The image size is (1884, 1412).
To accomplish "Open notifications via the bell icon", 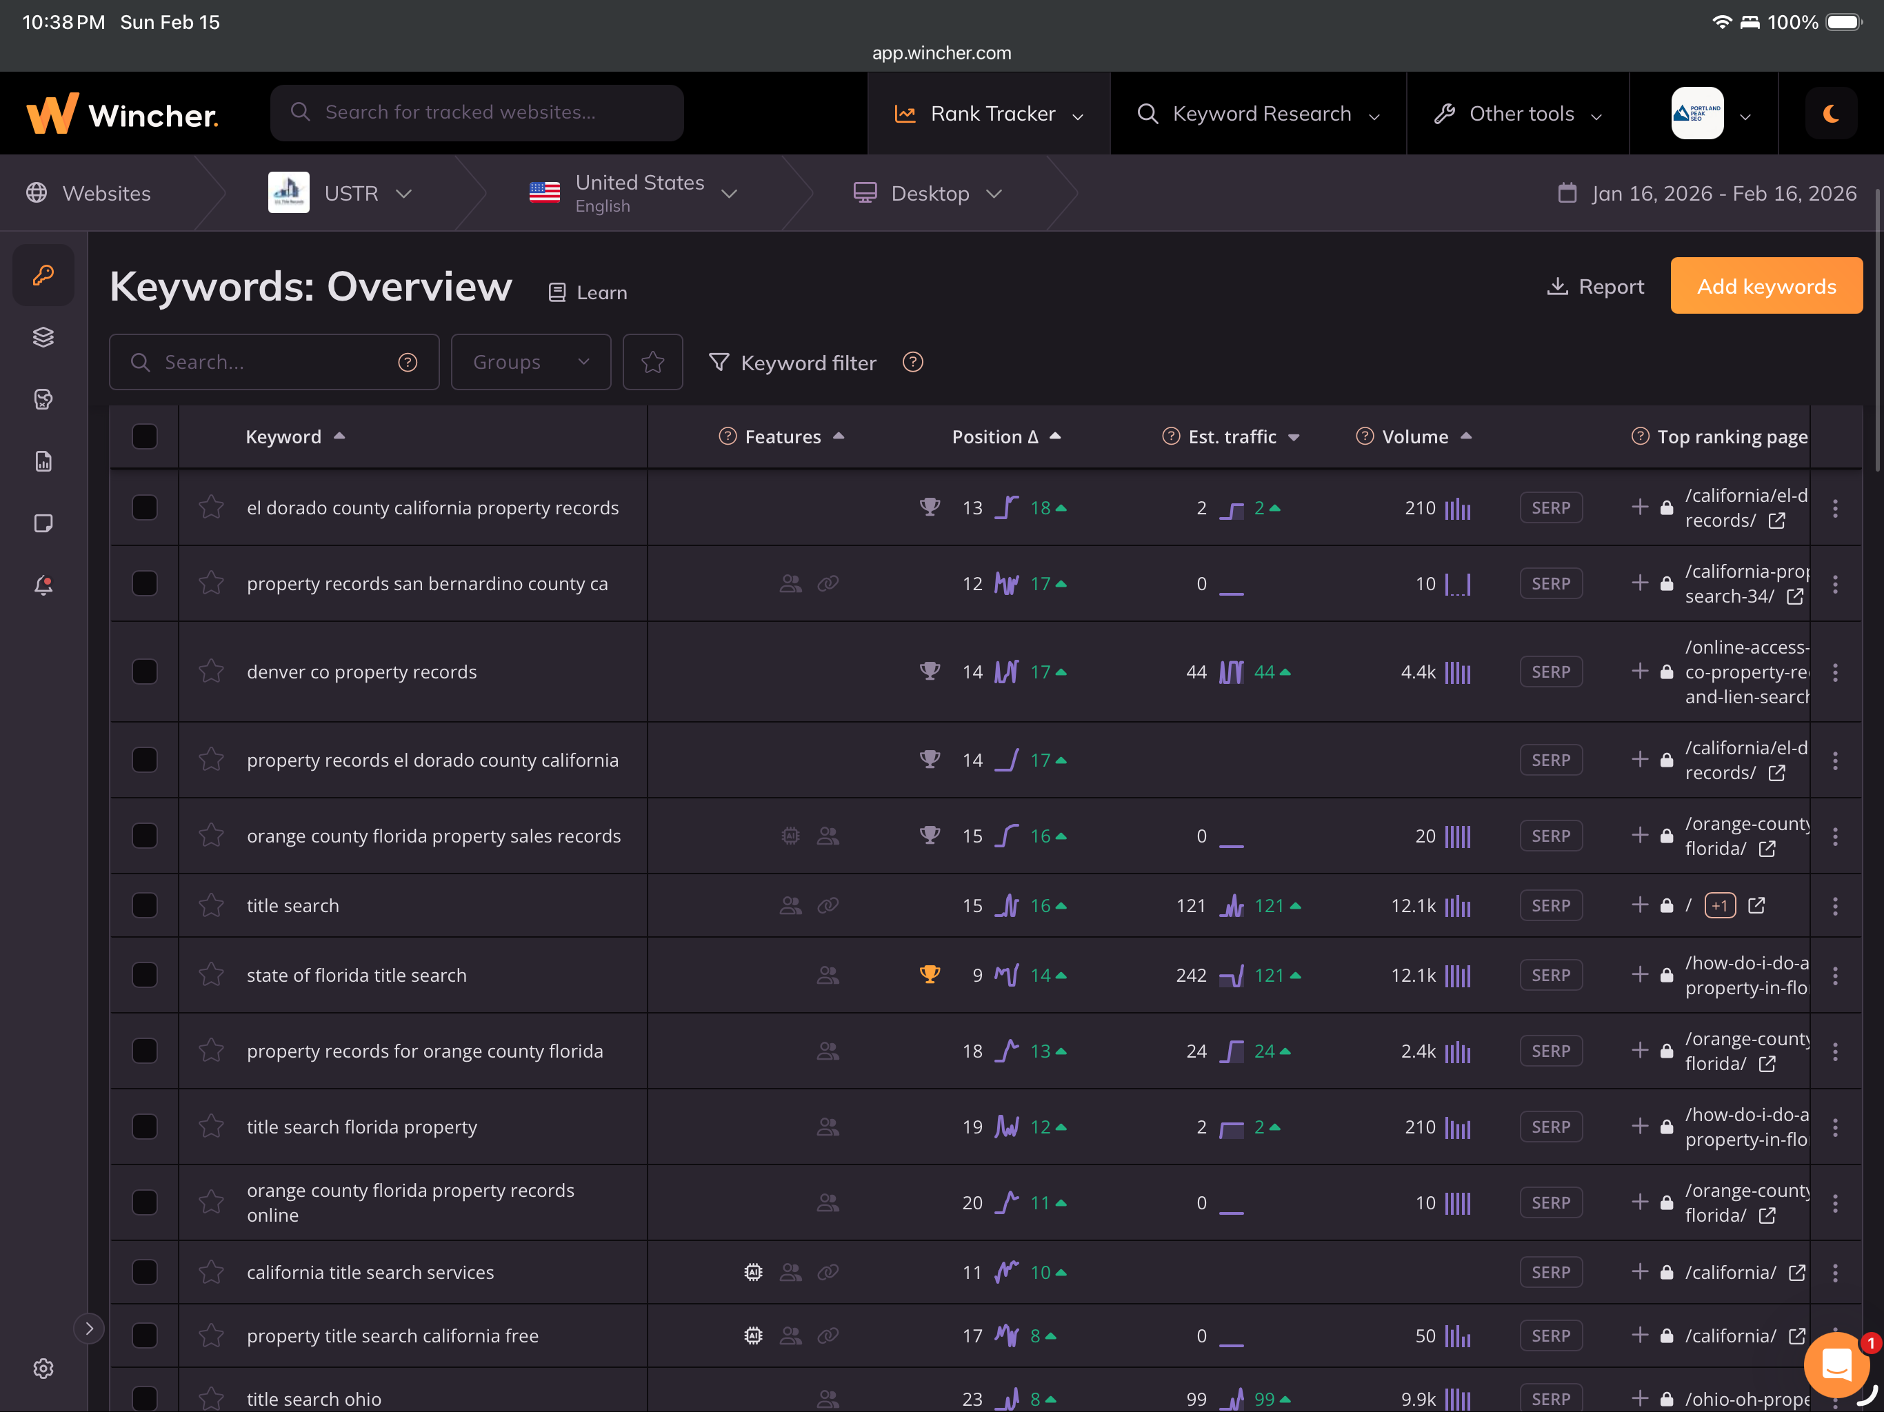I will tap(43, 585).
